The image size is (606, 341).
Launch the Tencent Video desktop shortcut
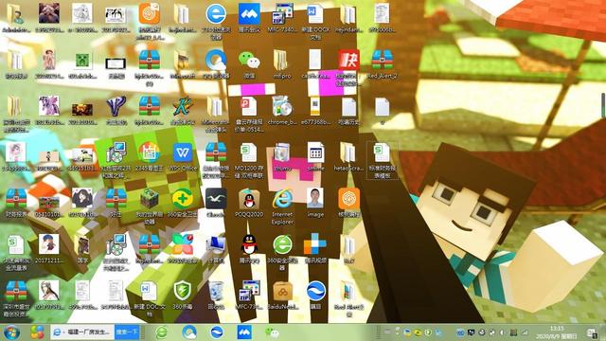tap(315, 244)
